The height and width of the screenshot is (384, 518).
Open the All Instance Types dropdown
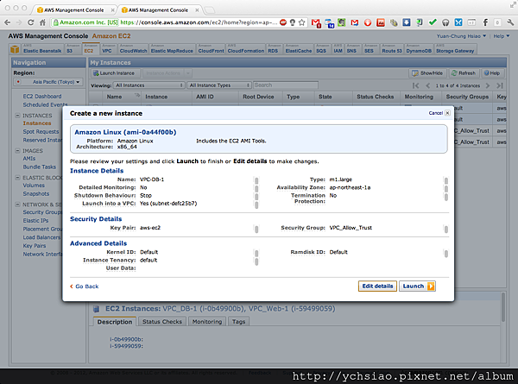(219, 85)
